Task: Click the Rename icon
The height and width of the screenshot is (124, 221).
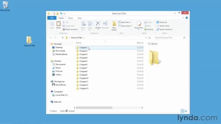Action: [105, 24]
